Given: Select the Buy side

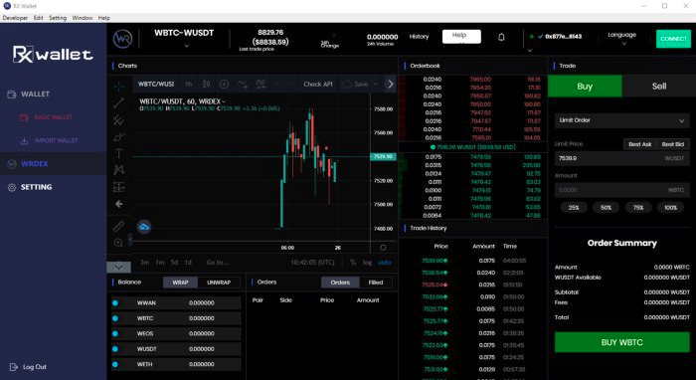Looking at the screenshot, I should tap(585, 87).
